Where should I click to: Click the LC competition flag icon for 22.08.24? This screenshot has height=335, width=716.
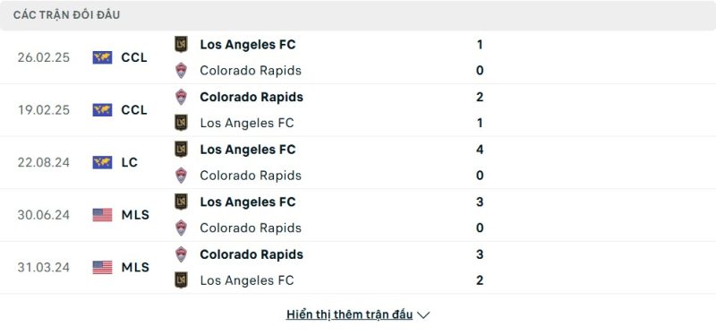(102, 162)
